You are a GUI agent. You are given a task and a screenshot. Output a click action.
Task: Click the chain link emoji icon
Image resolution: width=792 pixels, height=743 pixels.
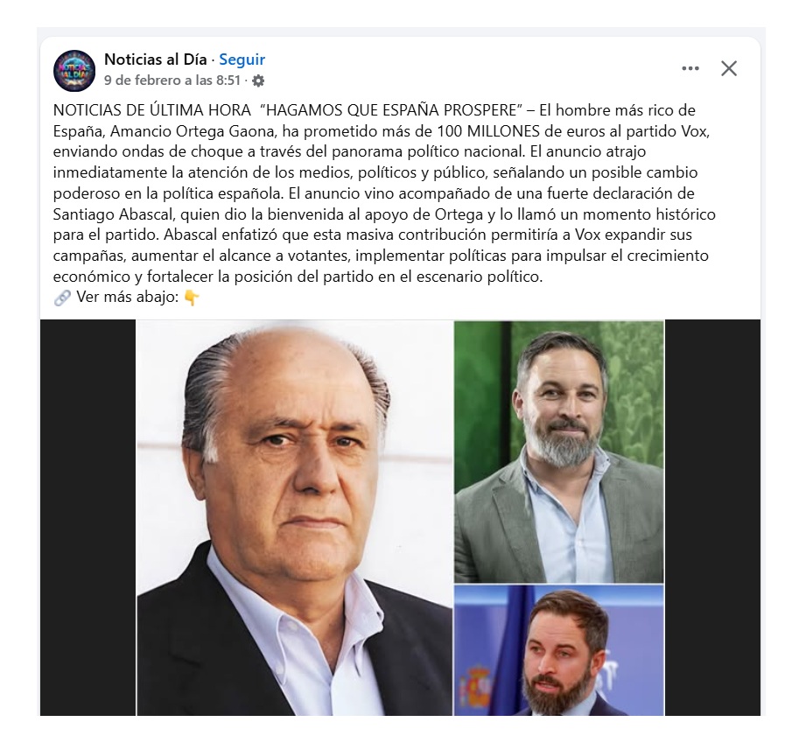tap(62, 298)
